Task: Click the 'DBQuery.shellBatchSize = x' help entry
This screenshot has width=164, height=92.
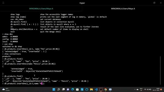Action: 24,29
